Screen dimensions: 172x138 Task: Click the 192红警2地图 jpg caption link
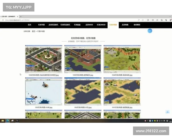coord(83,108)
